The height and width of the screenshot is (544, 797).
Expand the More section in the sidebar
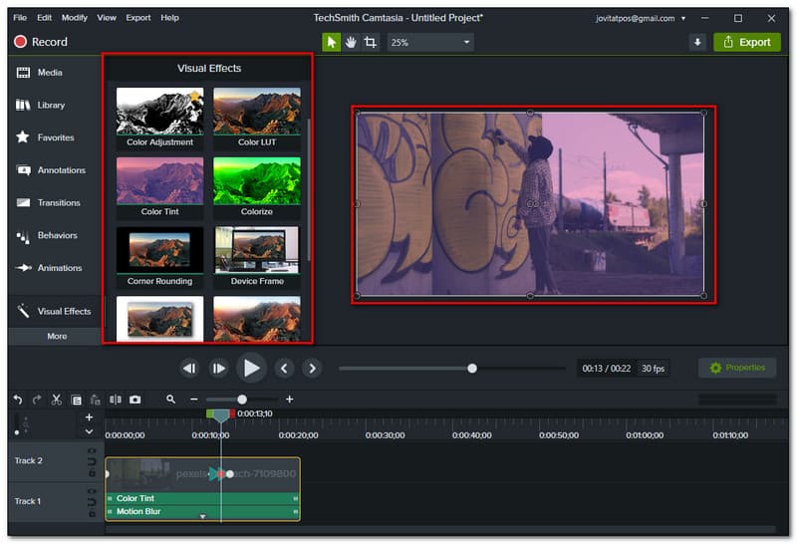[57, 336]
